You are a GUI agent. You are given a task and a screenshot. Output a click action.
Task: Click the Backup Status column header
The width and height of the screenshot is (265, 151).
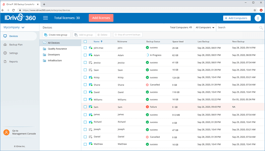coord(153,42)
